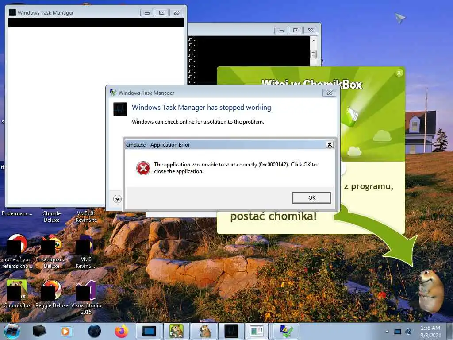Click console window scrollbar up arrow
453x340 pixels.
(314, 40)
